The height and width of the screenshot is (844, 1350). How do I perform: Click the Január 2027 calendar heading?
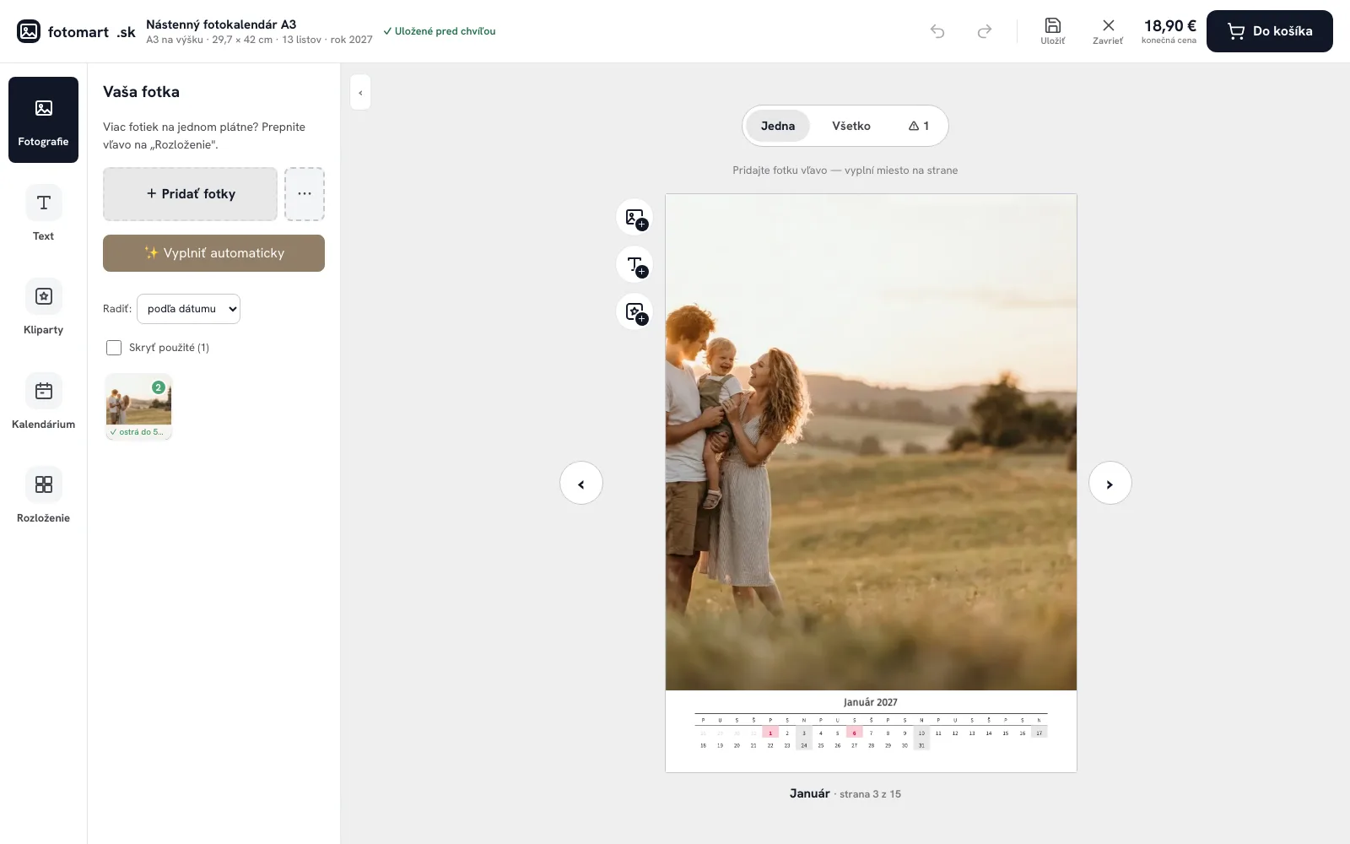pyautogui.click(x=871, y=702)
